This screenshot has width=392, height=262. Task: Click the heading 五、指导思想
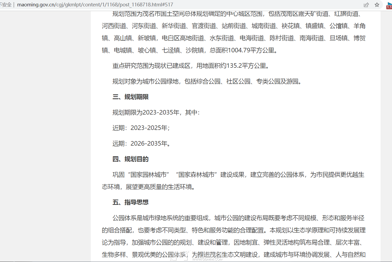coord(130,202)
